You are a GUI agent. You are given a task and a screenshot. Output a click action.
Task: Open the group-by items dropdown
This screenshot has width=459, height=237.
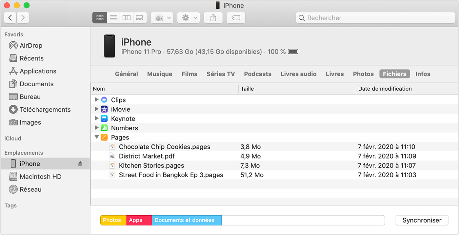(x=162, y=18)
